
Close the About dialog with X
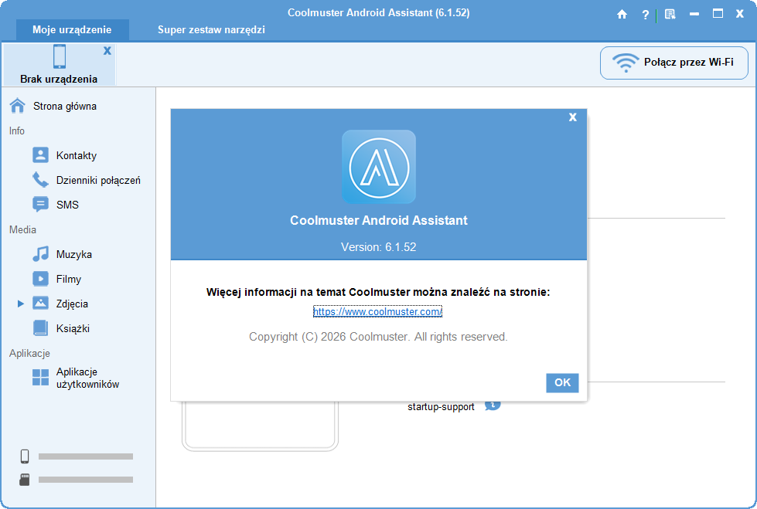tap(572, 117)
